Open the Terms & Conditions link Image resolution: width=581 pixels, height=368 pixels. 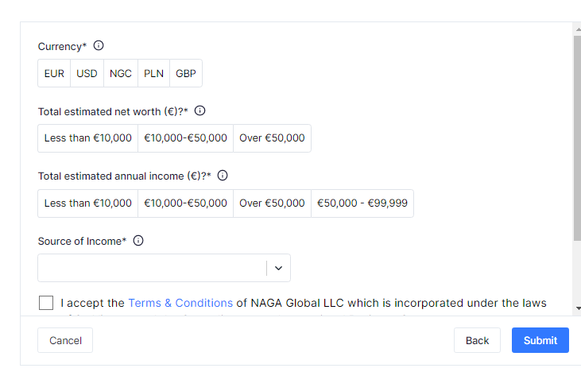pos(180,303)
